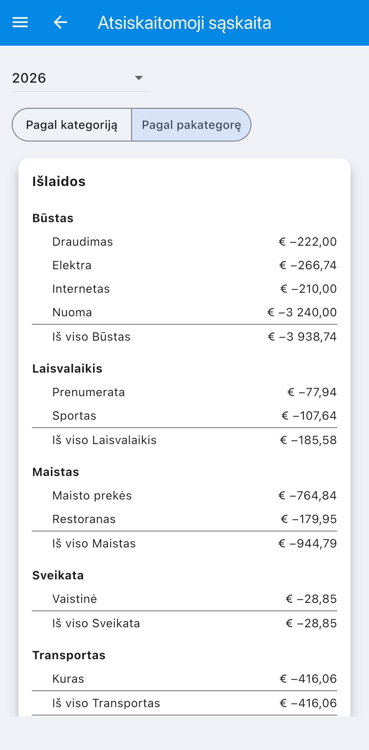Viewport: 369px width, 750px height.
Task: Open the hamburger navigation menu
Action: [20, 22]
